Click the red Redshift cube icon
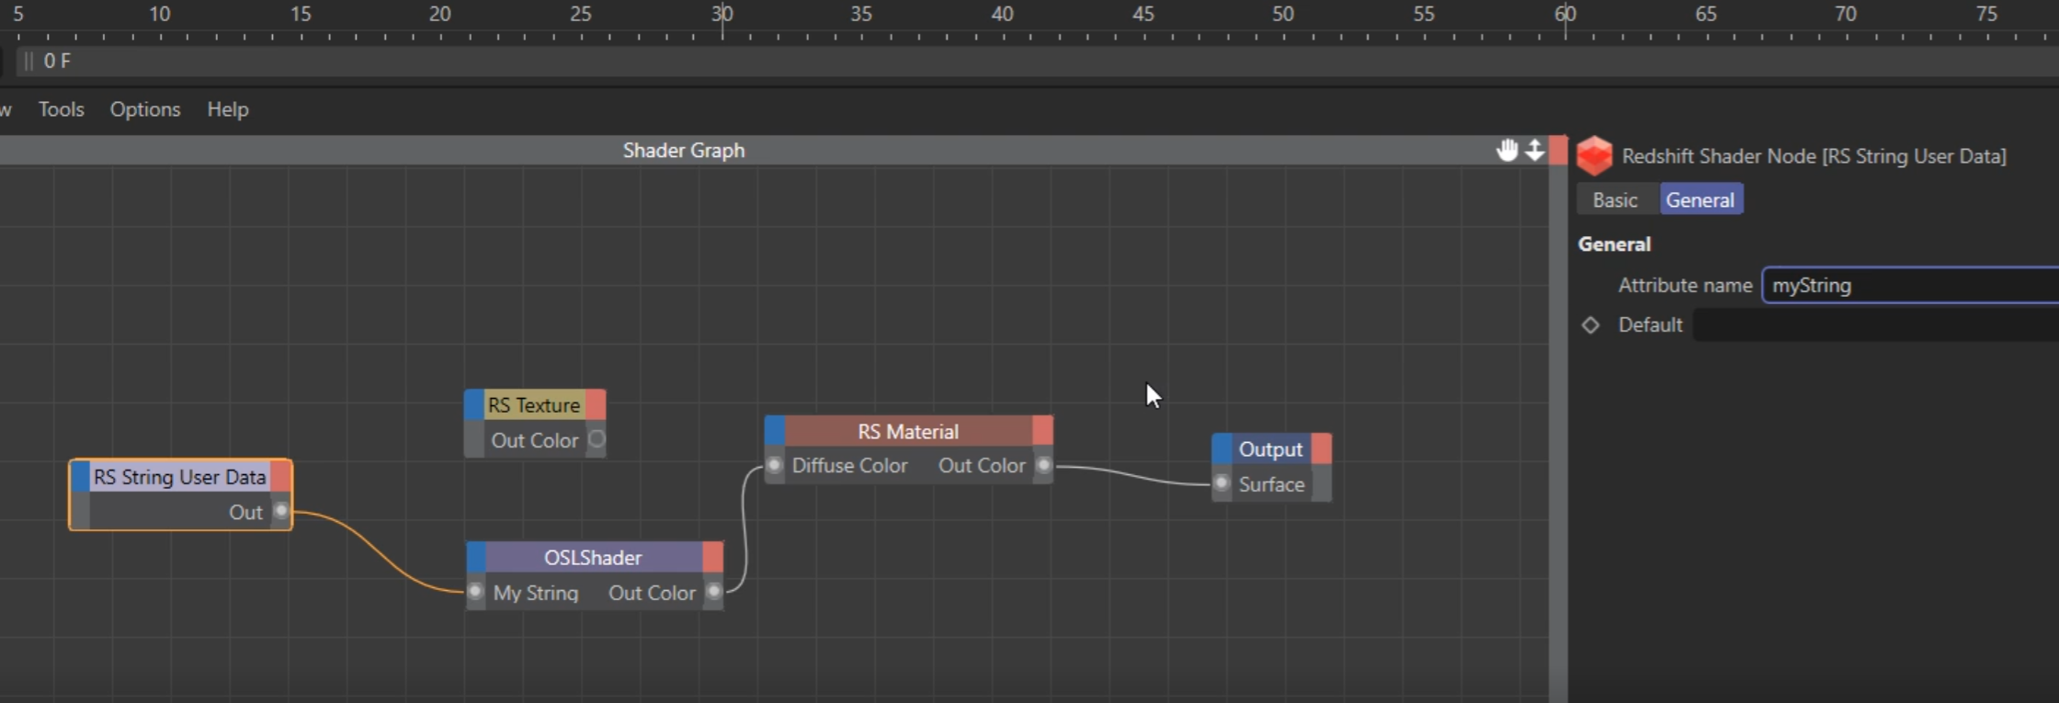The height and width of the screenshot is (703, 2059). click(1595, 155)
